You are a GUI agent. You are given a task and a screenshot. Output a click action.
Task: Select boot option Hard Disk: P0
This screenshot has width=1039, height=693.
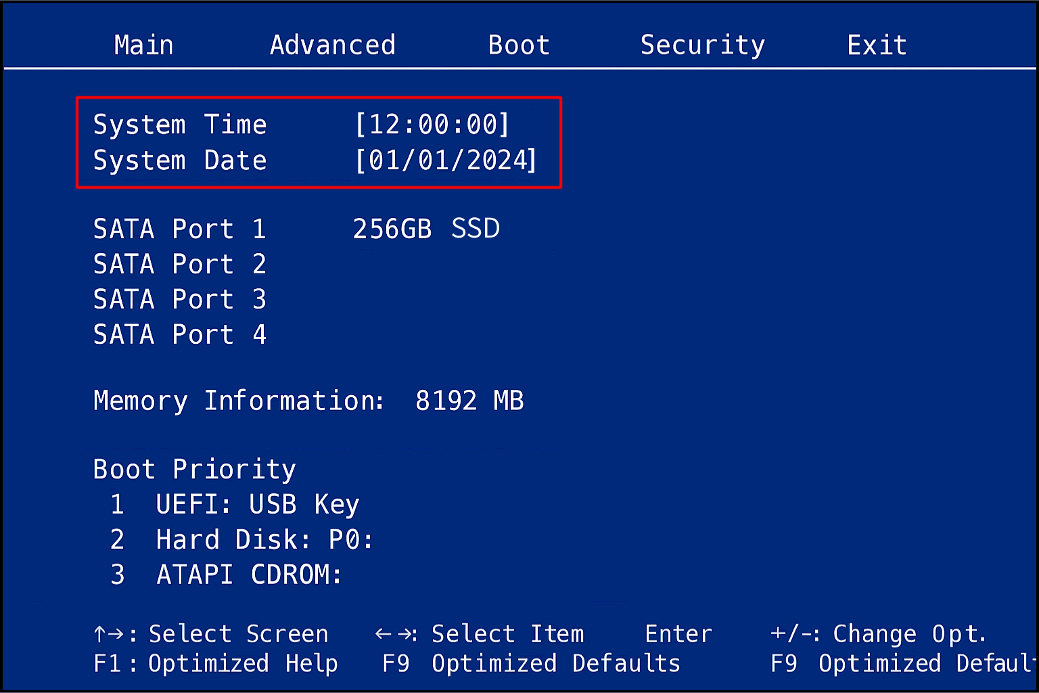(x=264, y=540)
